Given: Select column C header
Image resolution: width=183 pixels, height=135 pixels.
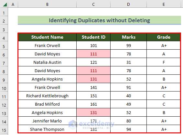Looking at the screenshot, I should point(93,5).
